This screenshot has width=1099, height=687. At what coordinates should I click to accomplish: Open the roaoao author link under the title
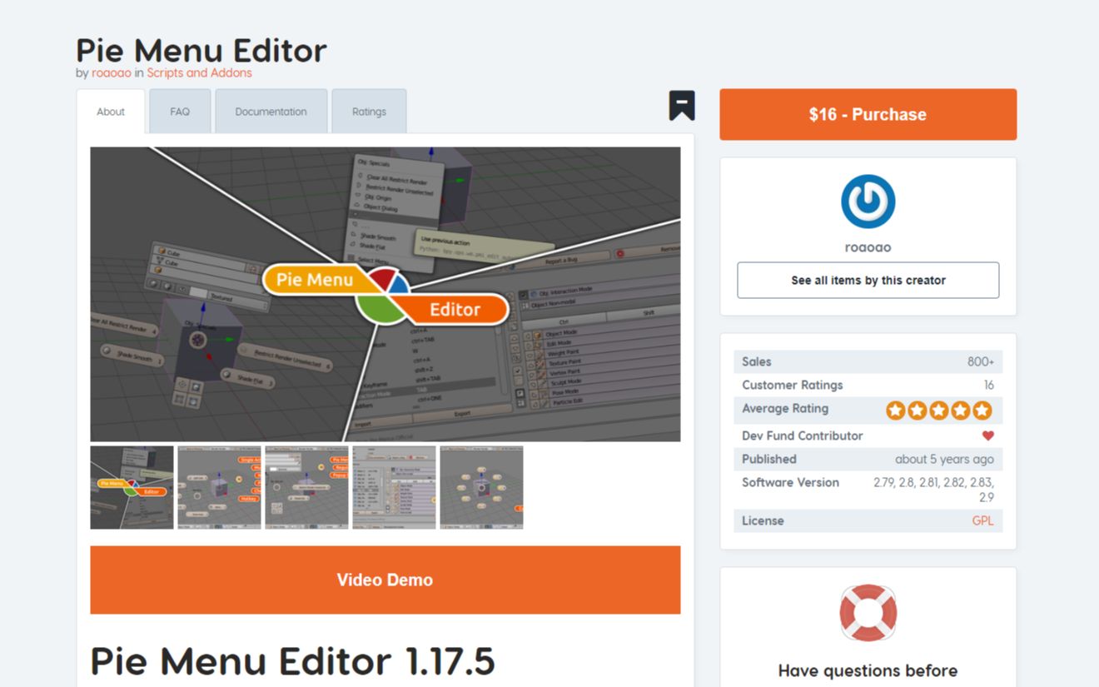[x=110, y=72]
